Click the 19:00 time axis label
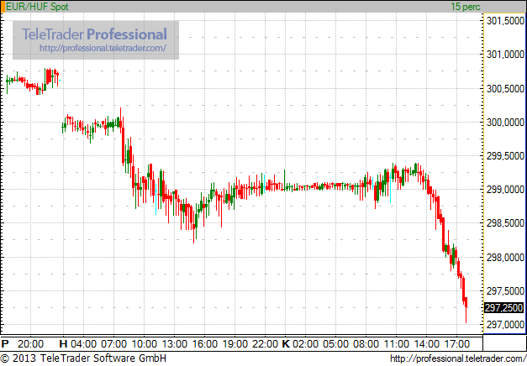The height and width of the screenshot is (366, 527). (235, 344)
